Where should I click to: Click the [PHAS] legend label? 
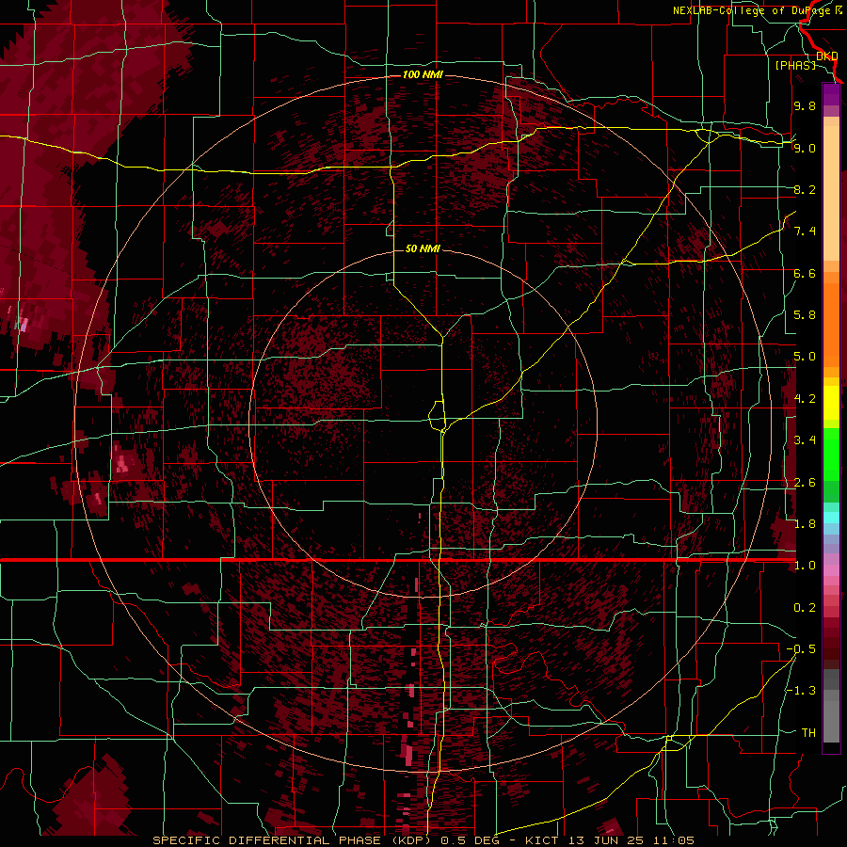tap(795, 65)
